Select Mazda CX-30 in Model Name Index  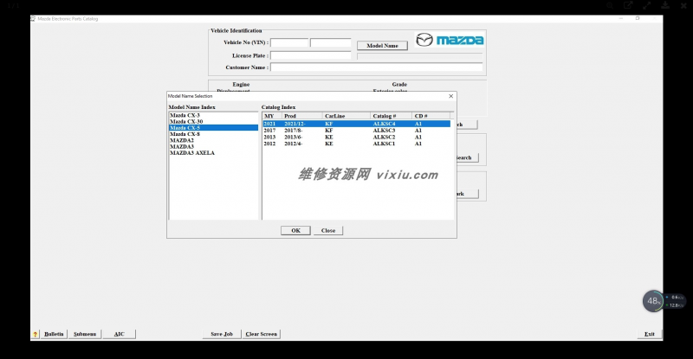pyautogui.click(x=213, y=121)
